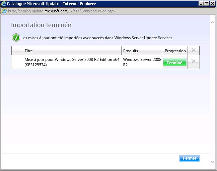Click the Importation terminée heading

click(x=41, y=25)
